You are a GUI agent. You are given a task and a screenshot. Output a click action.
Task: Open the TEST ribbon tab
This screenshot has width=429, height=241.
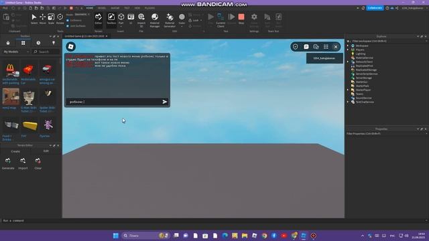(x=127, y=8)
